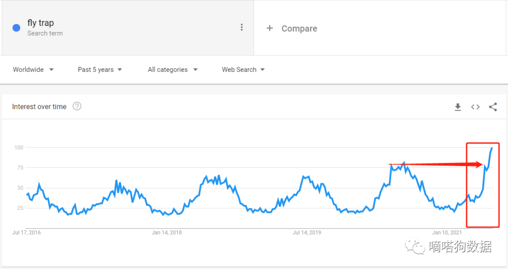Viewport: 508px width, 269px height.
Task: Open the embed code icon
Action: 476,107
